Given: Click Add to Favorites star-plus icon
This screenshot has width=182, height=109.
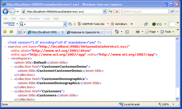Looking at the screenshot, I should click(x=11, y=32).
